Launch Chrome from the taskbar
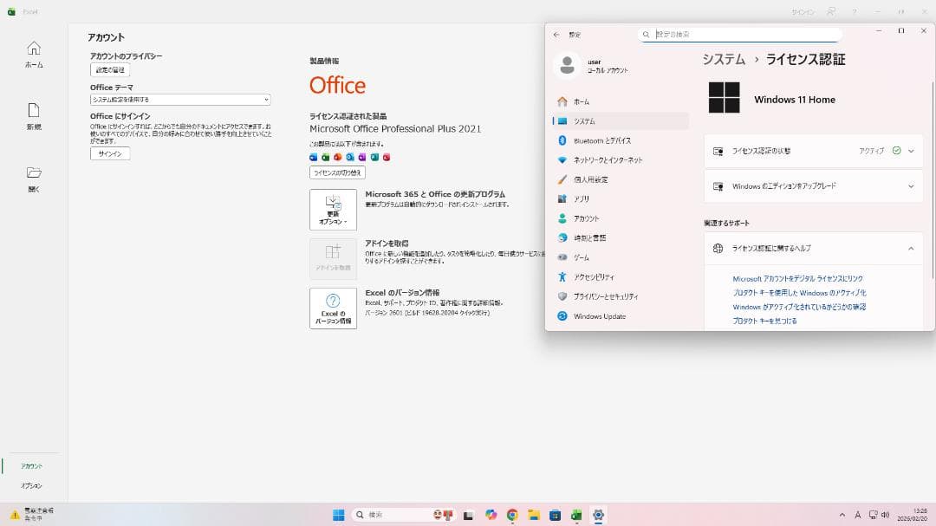Image resolution: width=936 pixels, height=526 pixels. tap(512, 514)
